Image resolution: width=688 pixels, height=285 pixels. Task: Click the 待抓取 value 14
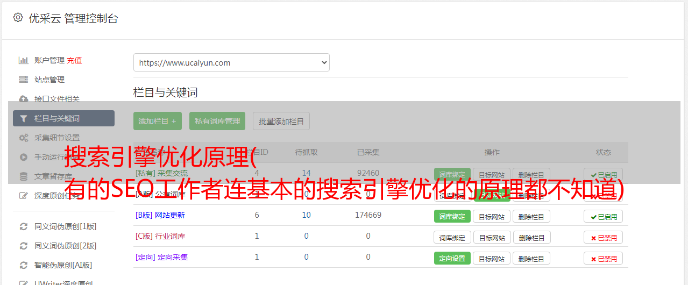[x=306, y=173]
